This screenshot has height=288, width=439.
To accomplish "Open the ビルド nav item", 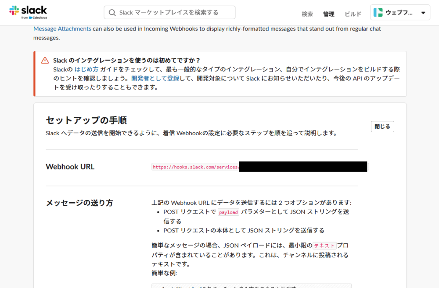I will click(353, 14).
